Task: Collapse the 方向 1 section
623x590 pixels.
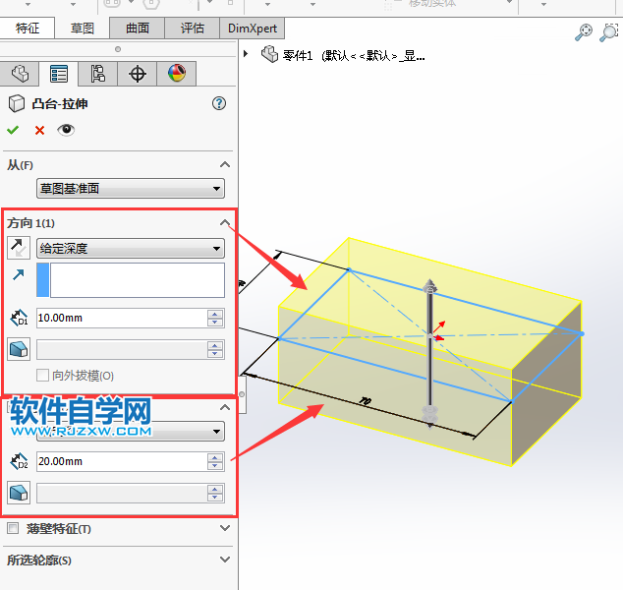Action: (x=225, y=222)
